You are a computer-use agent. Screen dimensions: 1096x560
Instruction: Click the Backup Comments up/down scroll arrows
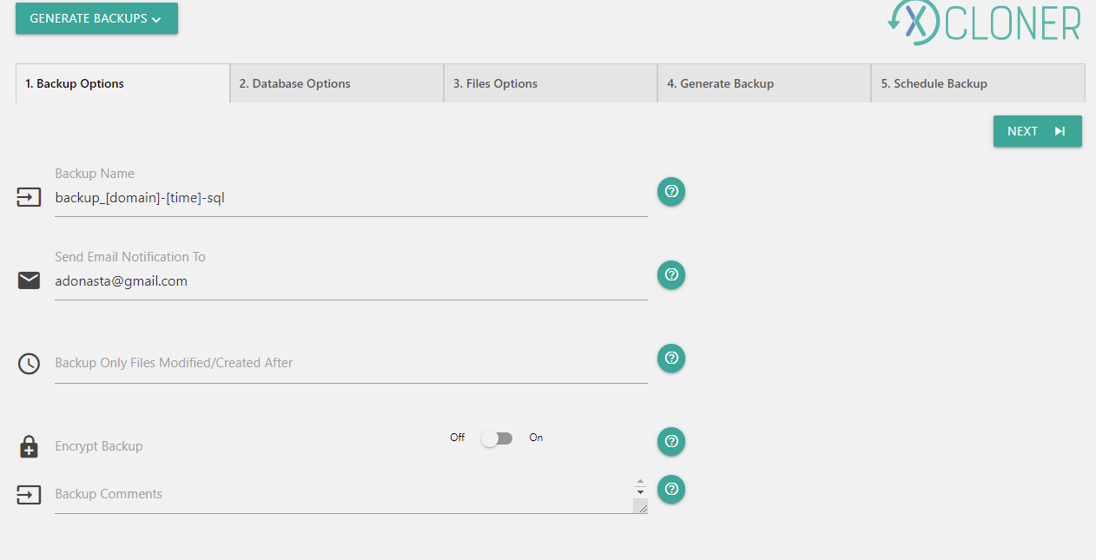point(640,487)
